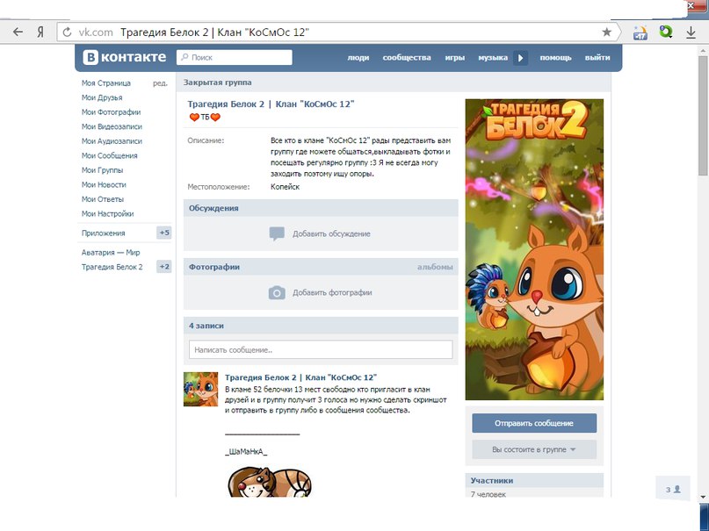Click Добавить фотографии
709x531 pixels.
[x=332, y=292]
